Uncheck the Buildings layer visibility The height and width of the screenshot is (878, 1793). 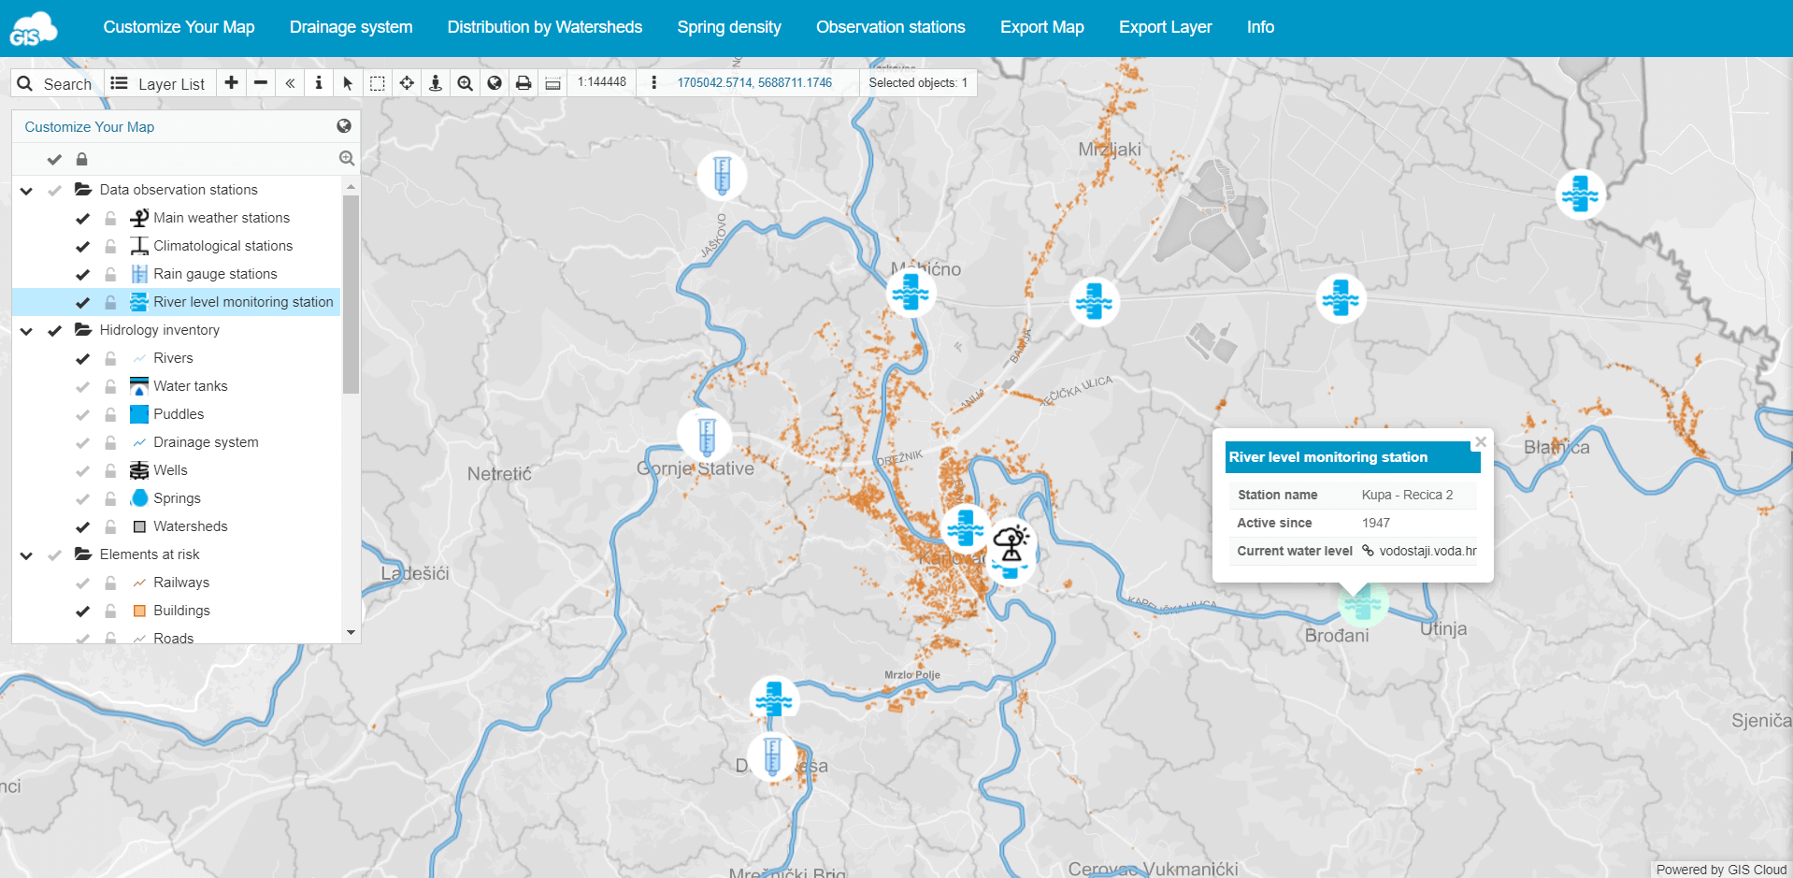click(82, 611)
